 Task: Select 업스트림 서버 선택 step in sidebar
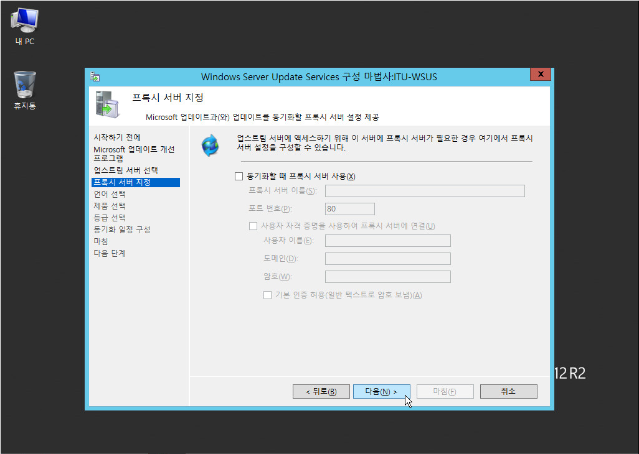(x=126, y=170)
